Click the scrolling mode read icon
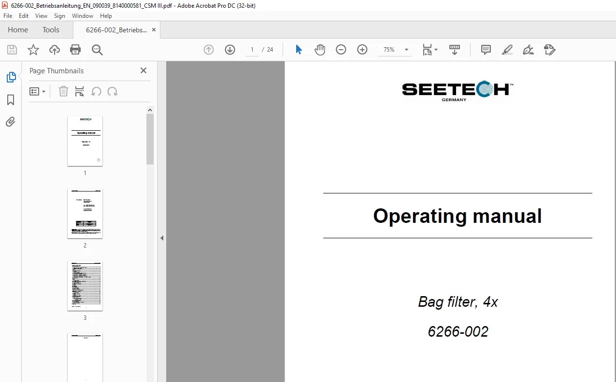616x382 pixels. click(455, 50)
